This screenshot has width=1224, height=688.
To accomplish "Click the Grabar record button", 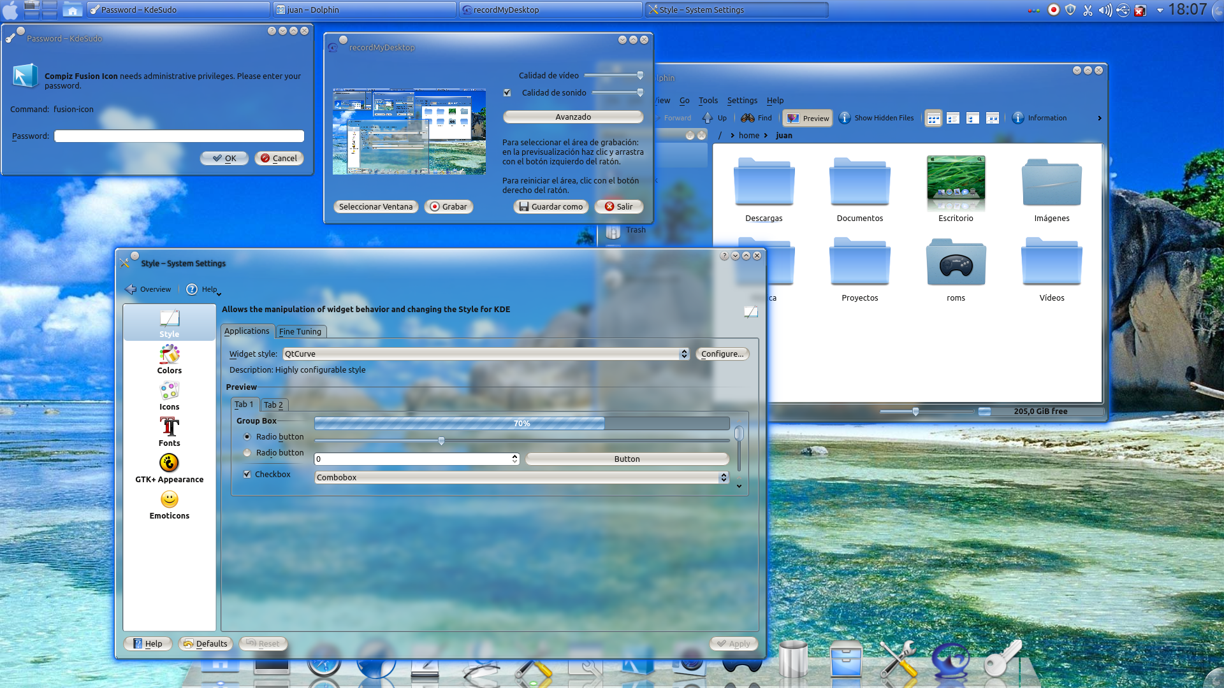I will (x=449, y=207).
